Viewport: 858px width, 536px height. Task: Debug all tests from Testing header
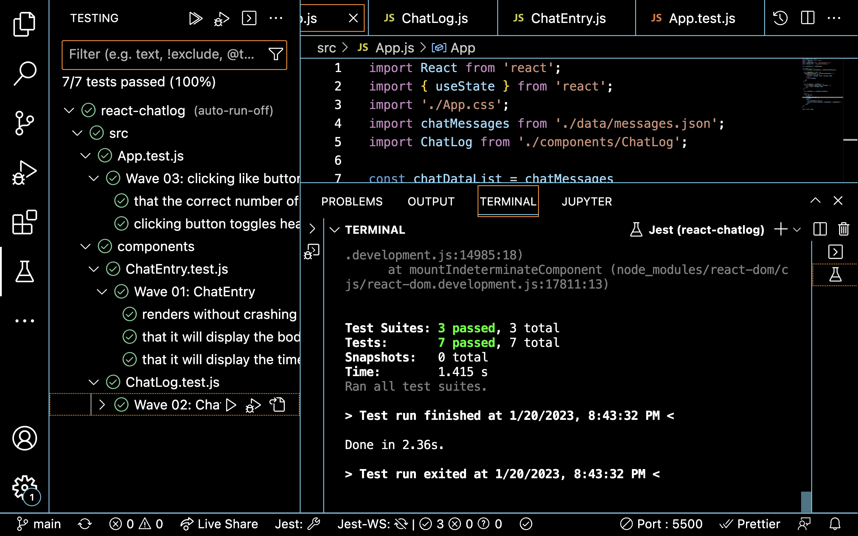pos(222,19)
